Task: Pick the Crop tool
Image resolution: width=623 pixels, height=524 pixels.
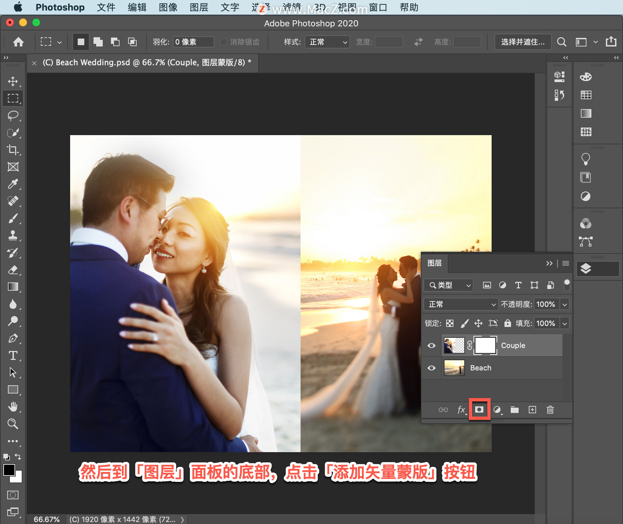Action: 13,150
